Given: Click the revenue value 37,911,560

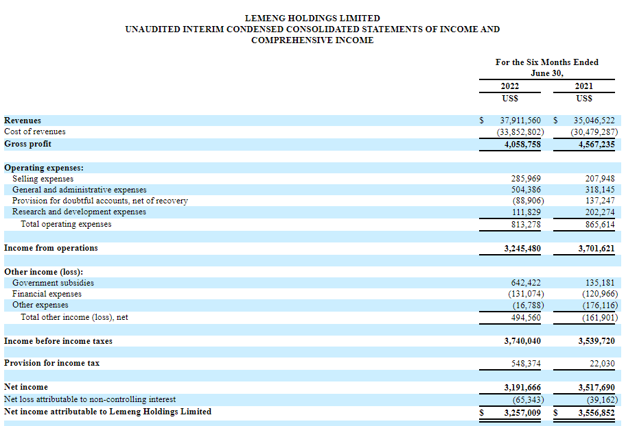Looking at the screenshot, I should coord(520,121).
